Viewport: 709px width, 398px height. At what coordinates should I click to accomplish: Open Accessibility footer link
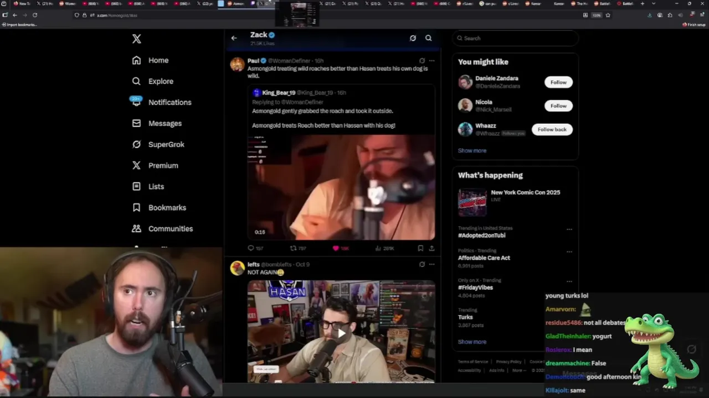(469, 370)
